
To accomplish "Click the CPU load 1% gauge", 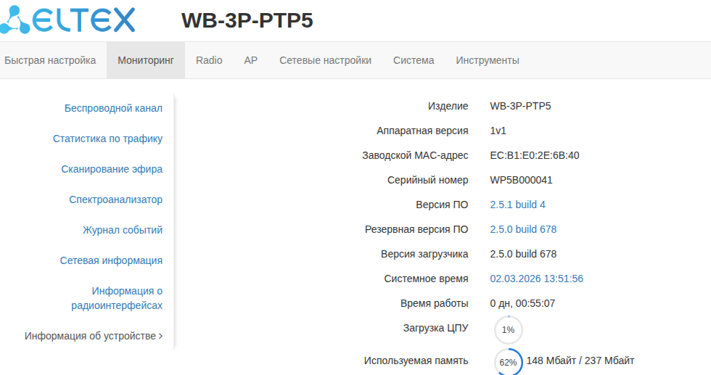I will click(508, 330).
